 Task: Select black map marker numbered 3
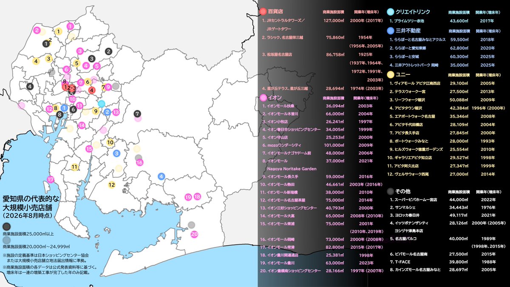[91, 59]
